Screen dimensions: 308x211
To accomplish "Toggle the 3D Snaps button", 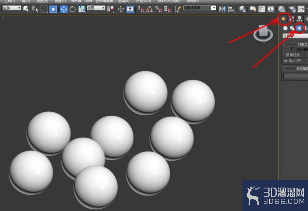I will tap(141, 9).
